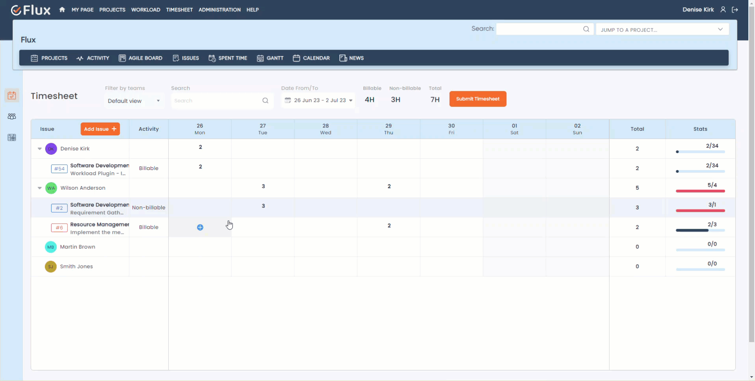Screen dimensions: 755x381
Task: Click the timesheet Search input field
Action: click(x=217, y=101)
